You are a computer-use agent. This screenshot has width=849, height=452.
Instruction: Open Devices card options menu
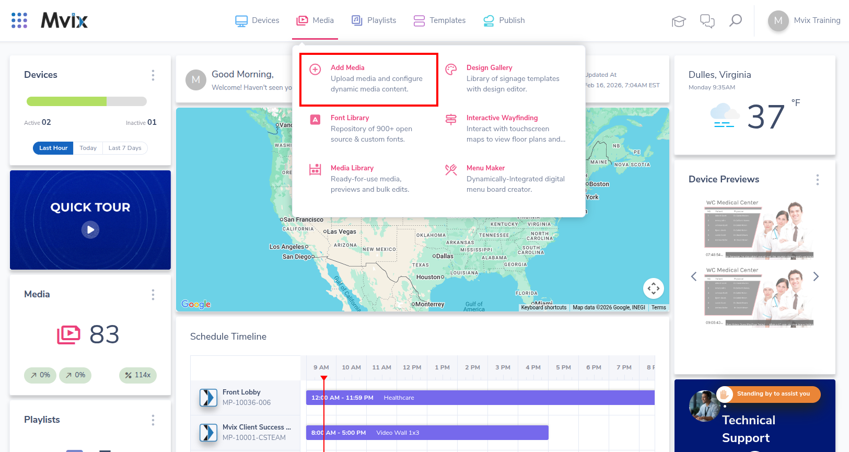point(153,75)
